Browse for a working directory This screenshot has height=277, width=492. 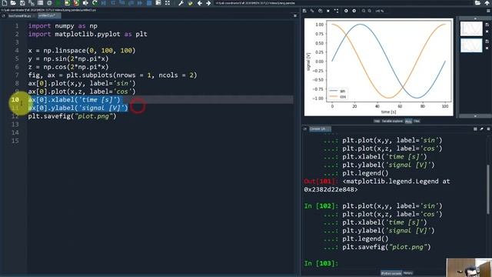coord(477,3)
